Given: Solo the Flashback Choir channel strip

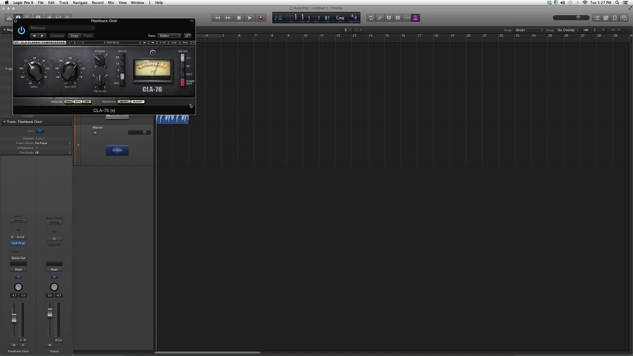Looking at the screenshot, I should click(x=23, y=345).
